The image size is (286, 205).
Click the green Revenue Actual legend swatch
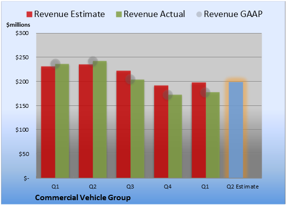pyautogui.click(x=119, y=14)
